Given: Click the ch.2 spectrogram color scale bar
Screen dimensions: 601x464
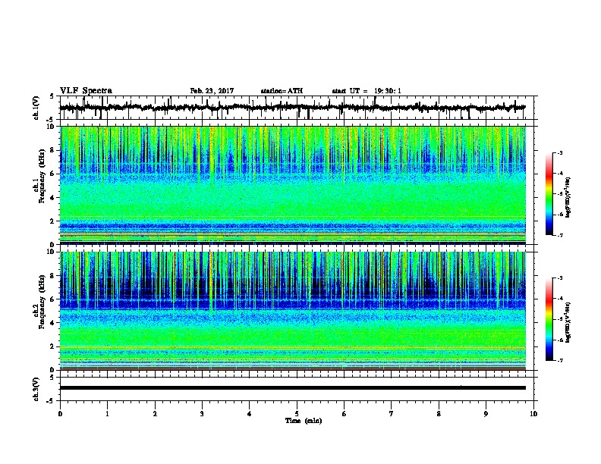Looking at the screenshot, I should point(549,319).
